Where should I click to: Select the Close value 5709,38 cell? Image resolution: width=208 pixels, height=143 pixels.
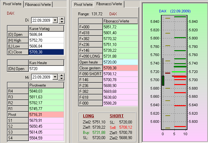click(x=46, y=52)
